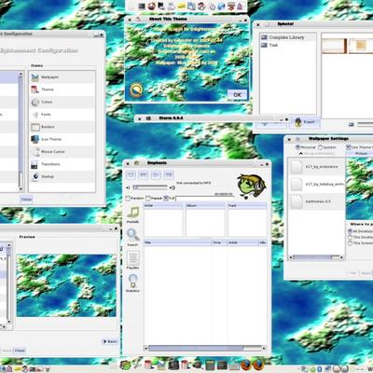Open Borders in the configuration Items list
Viewport: 373px width, 373px height.
(62, 127)
